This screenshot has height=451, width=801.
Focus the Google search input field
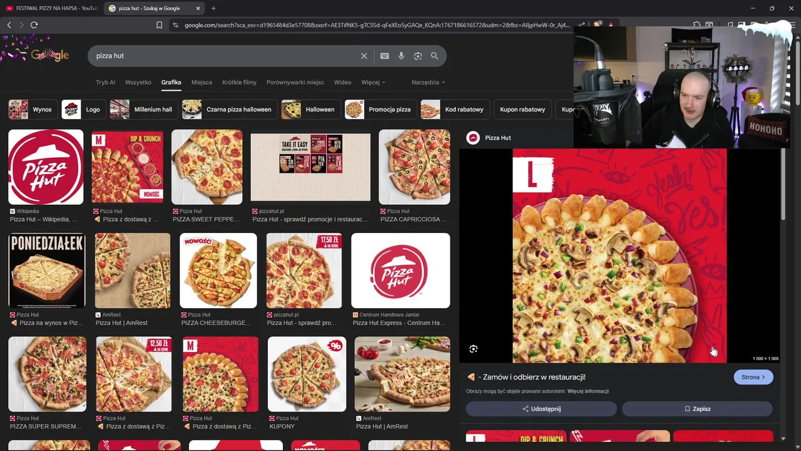coord(225,56)
